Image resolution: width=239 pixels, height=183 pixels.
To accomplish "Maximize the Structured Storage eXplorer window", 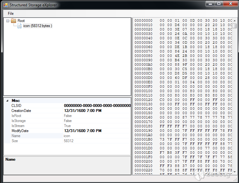I will pos(219,4).
